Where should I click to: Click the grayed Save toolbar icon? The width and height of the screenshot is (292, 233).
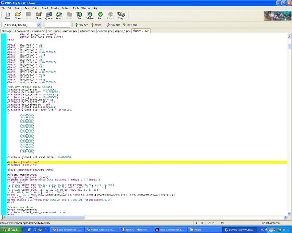[x=28, y=16]
